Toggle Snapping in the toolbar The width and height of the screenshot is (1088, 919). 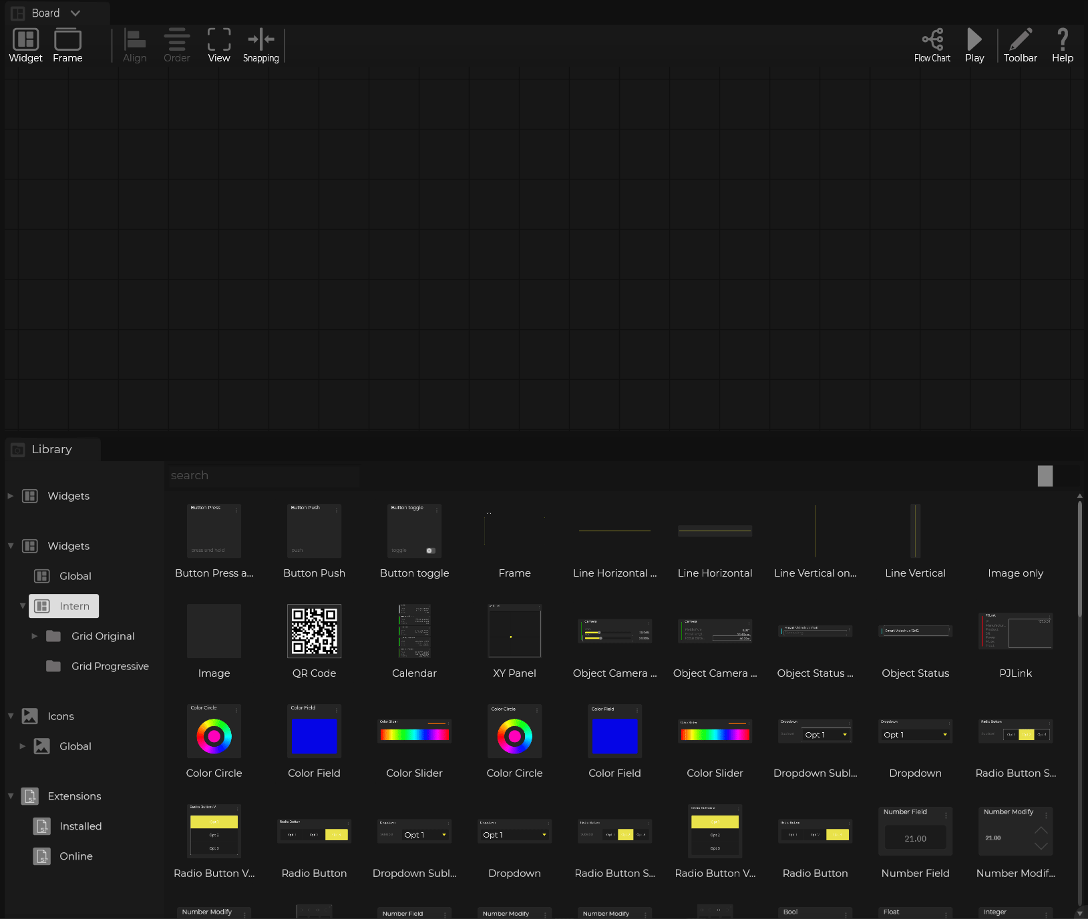tap(260, 40)
